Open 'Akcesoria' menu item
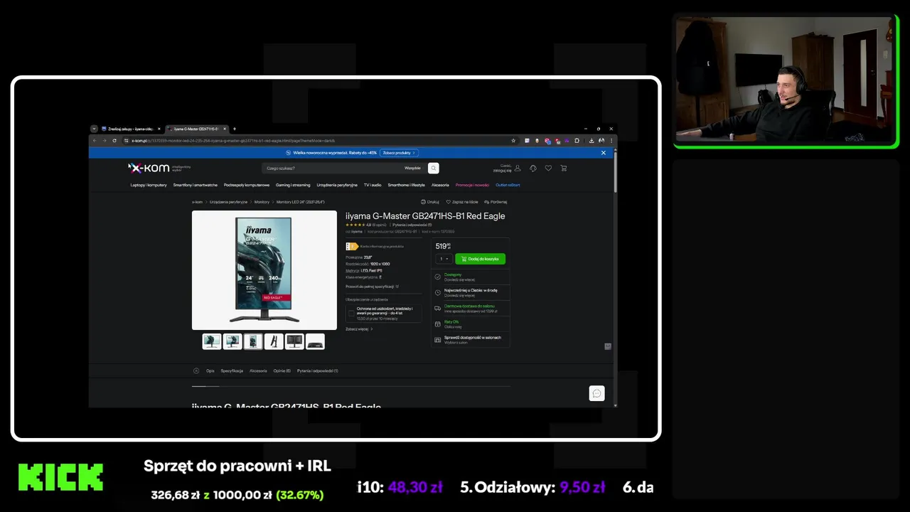 (x=440, y=185)
